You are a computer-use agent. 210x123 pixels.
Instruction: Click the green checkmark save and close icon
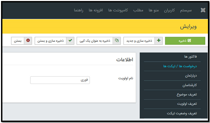70,41
